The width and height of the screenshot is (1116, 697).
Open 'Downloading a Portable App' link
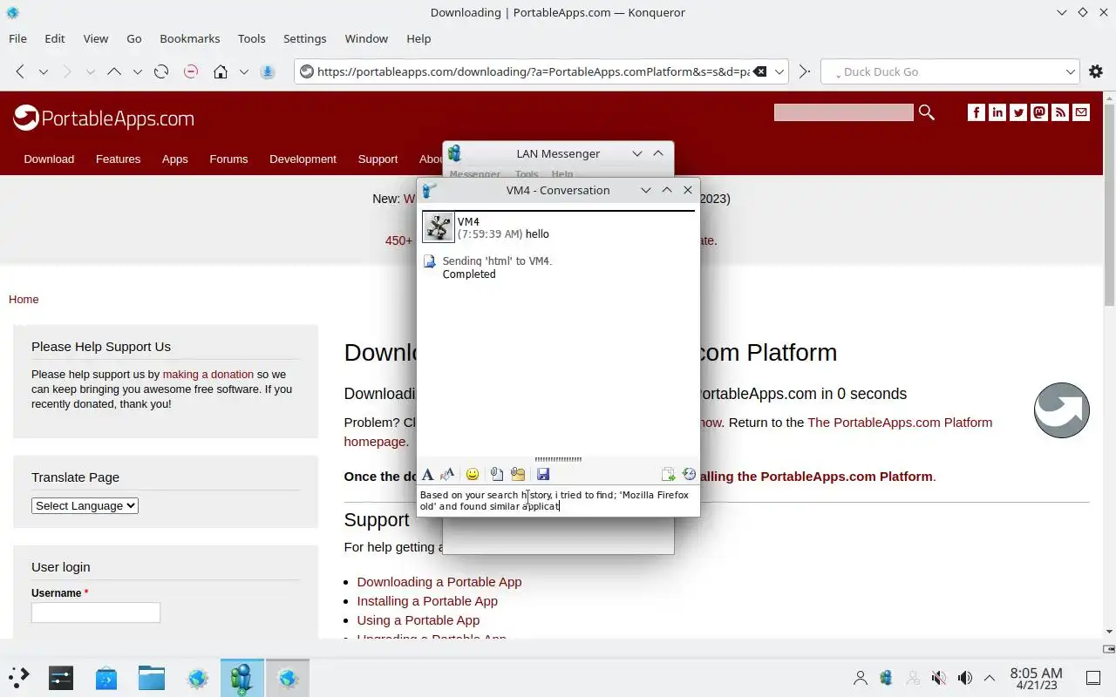point(439,581)
